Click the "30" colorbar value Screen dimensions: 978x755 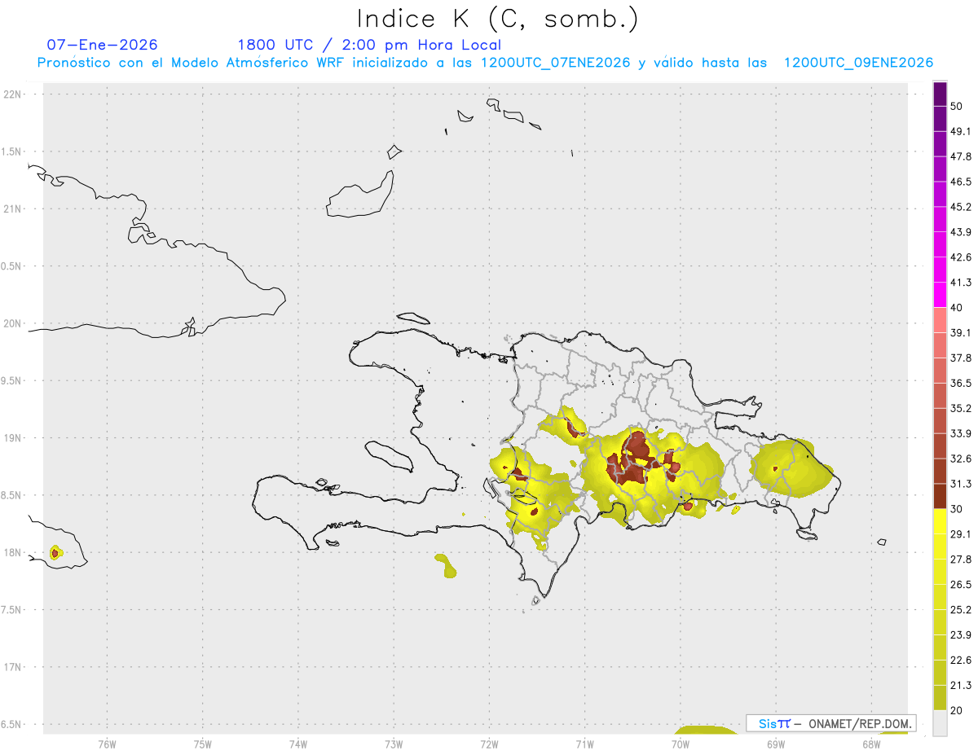(957, 509)
